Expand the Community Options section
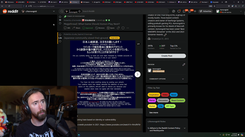 (x=167, y=79)
